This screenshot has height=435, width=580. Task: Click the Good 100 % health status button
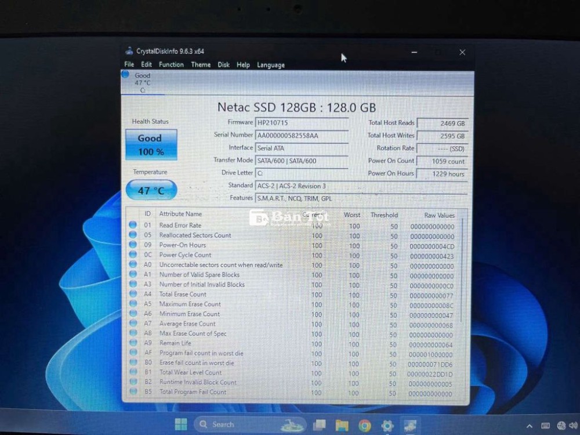(151, 144)
